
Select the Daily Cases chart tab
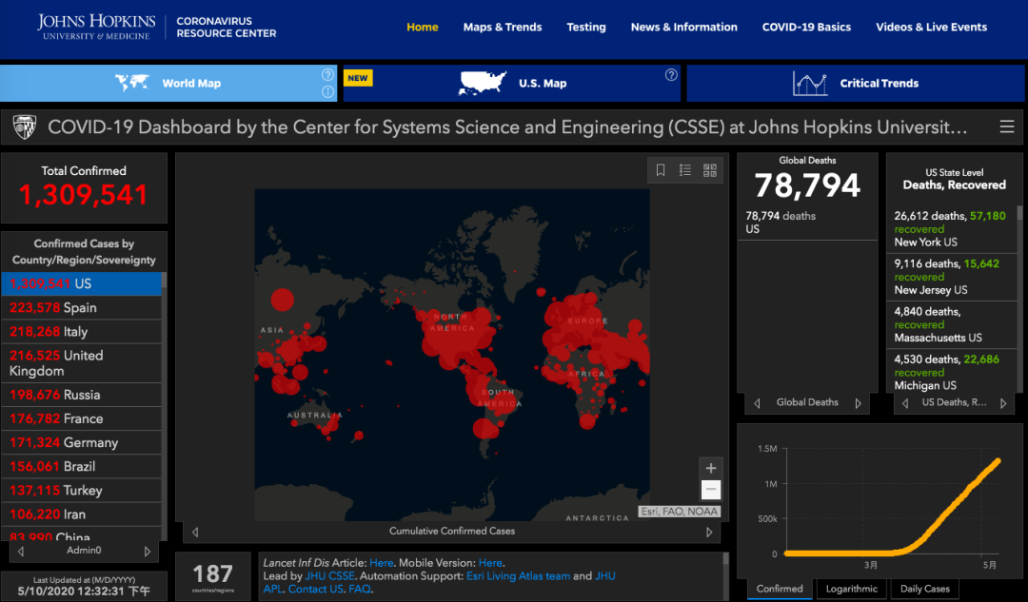pyautogui.click(x=924, y=589)
